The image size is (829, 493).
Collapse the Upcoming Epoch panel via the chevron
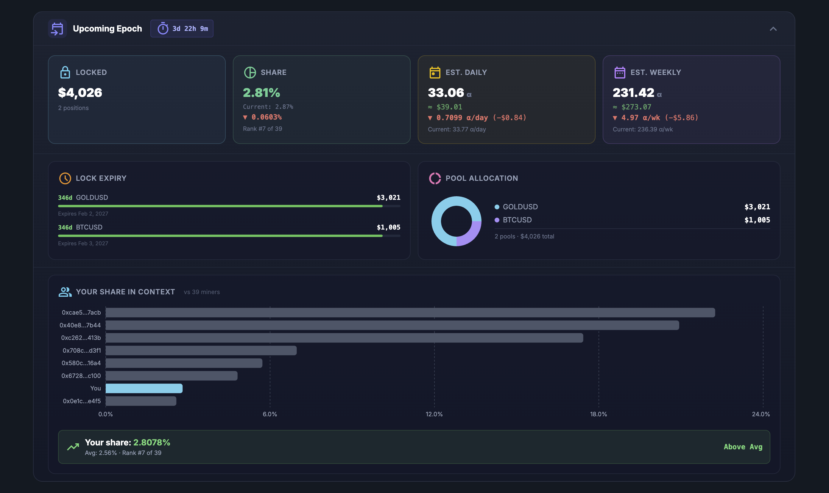point(773,29)
